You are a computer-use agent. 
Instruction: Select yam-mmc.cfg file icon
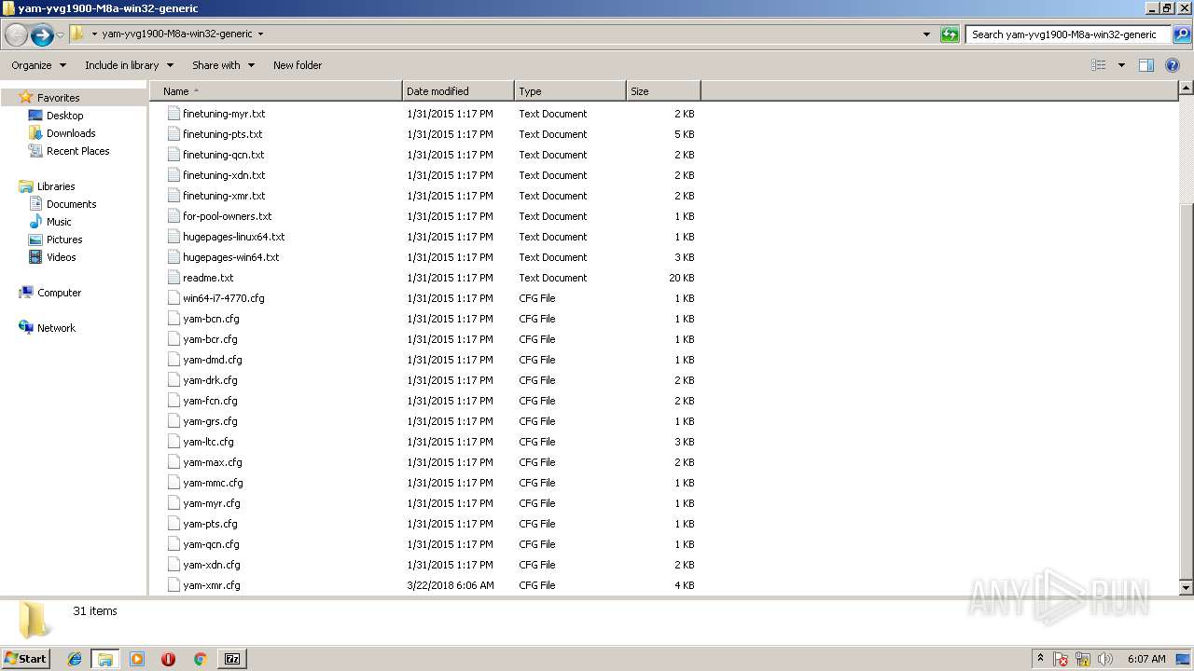click(174, 483)
